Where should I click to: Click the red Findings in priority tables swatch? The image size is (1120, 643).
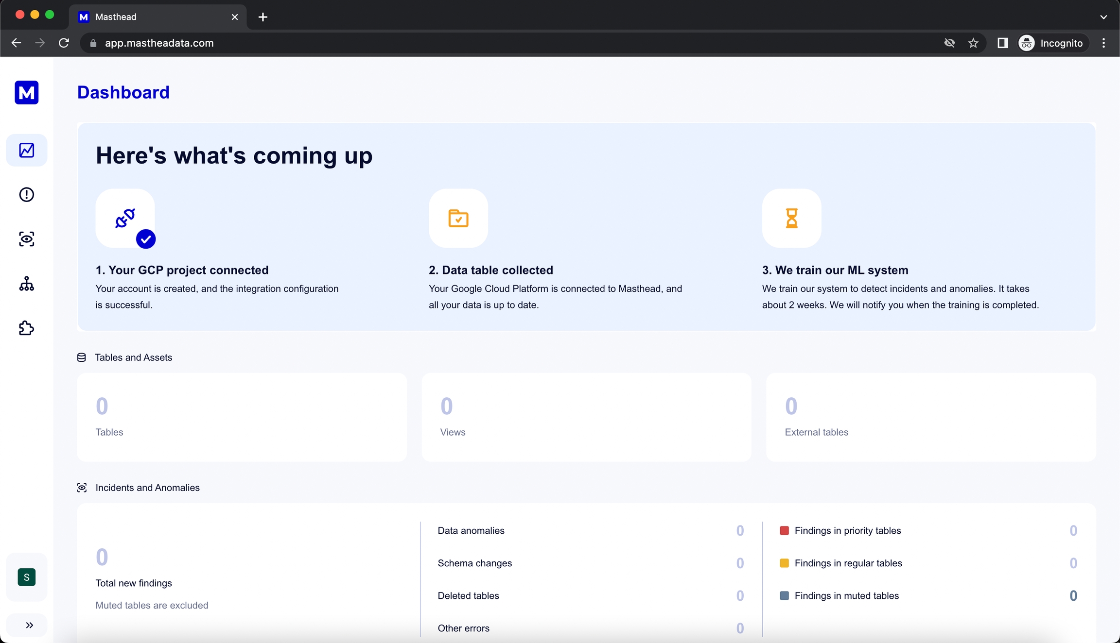click(784, 530)
